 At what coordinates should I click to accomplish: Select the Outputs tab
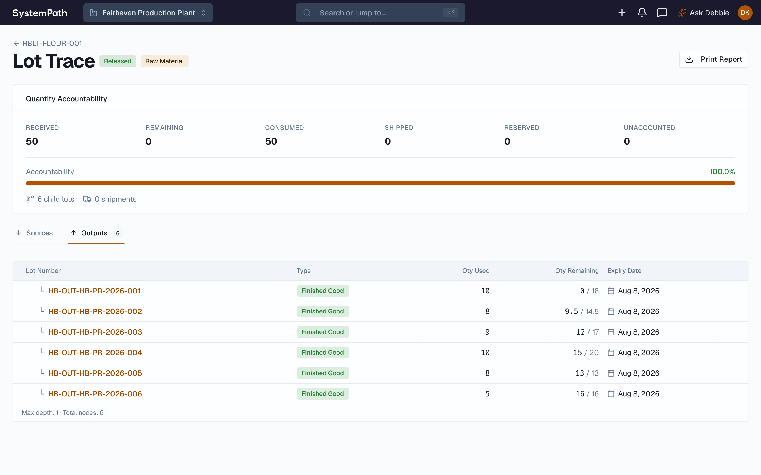[x=96, y=234]
